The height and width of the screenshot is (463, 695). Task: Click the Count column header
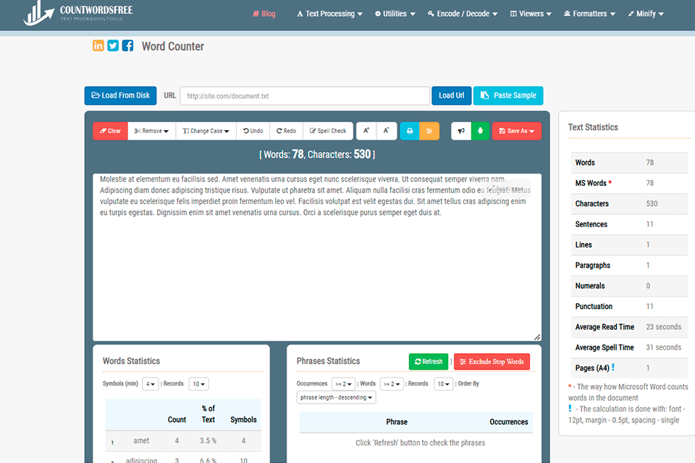[177, 420]
